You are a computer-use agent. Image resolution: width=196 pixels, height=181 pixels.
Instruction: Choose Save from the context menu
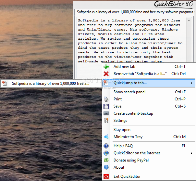[149, 106]
